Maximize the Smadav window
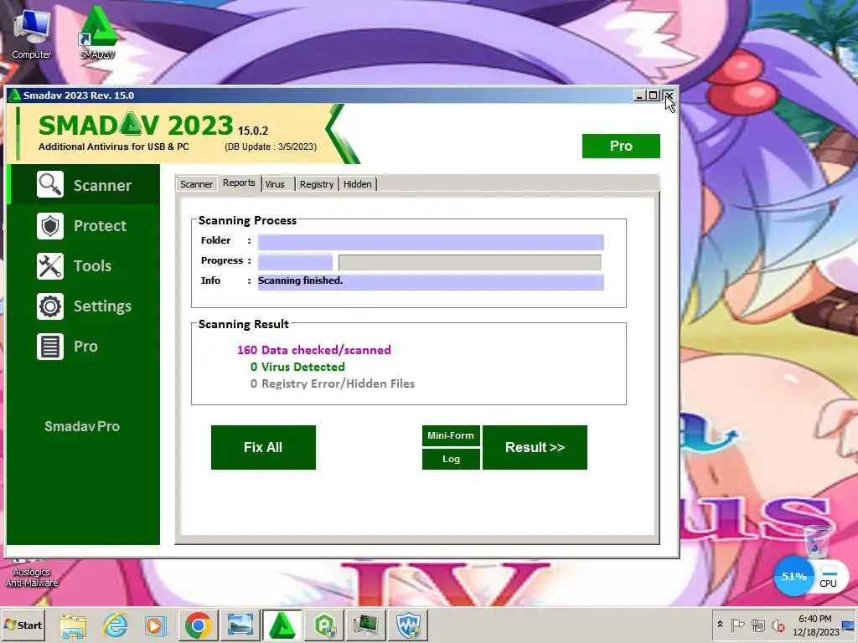Screen dimensions: 858x643 653,95
